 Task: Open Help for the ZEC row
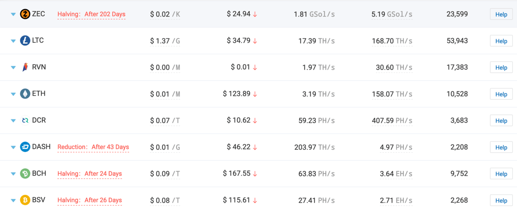coord(501,14)
